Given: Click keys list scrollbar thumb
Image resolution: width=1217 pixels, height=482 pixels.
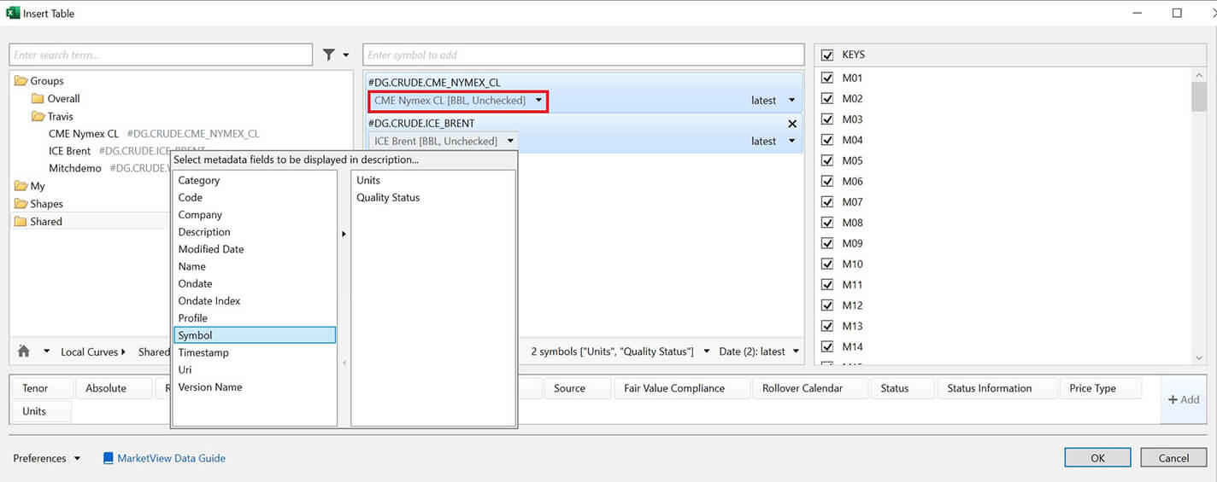Looking at the screenshot, I should [1199, 96].
